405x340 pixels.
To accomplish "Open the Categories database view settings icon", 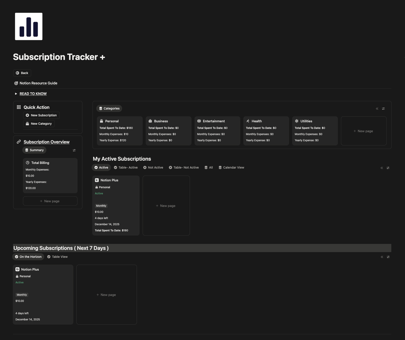I will 383,109.
